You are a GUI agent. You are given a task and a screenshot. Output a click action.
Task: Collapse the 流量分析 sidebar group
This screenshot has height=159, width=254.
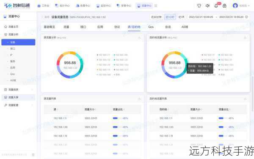pos(32,34)
